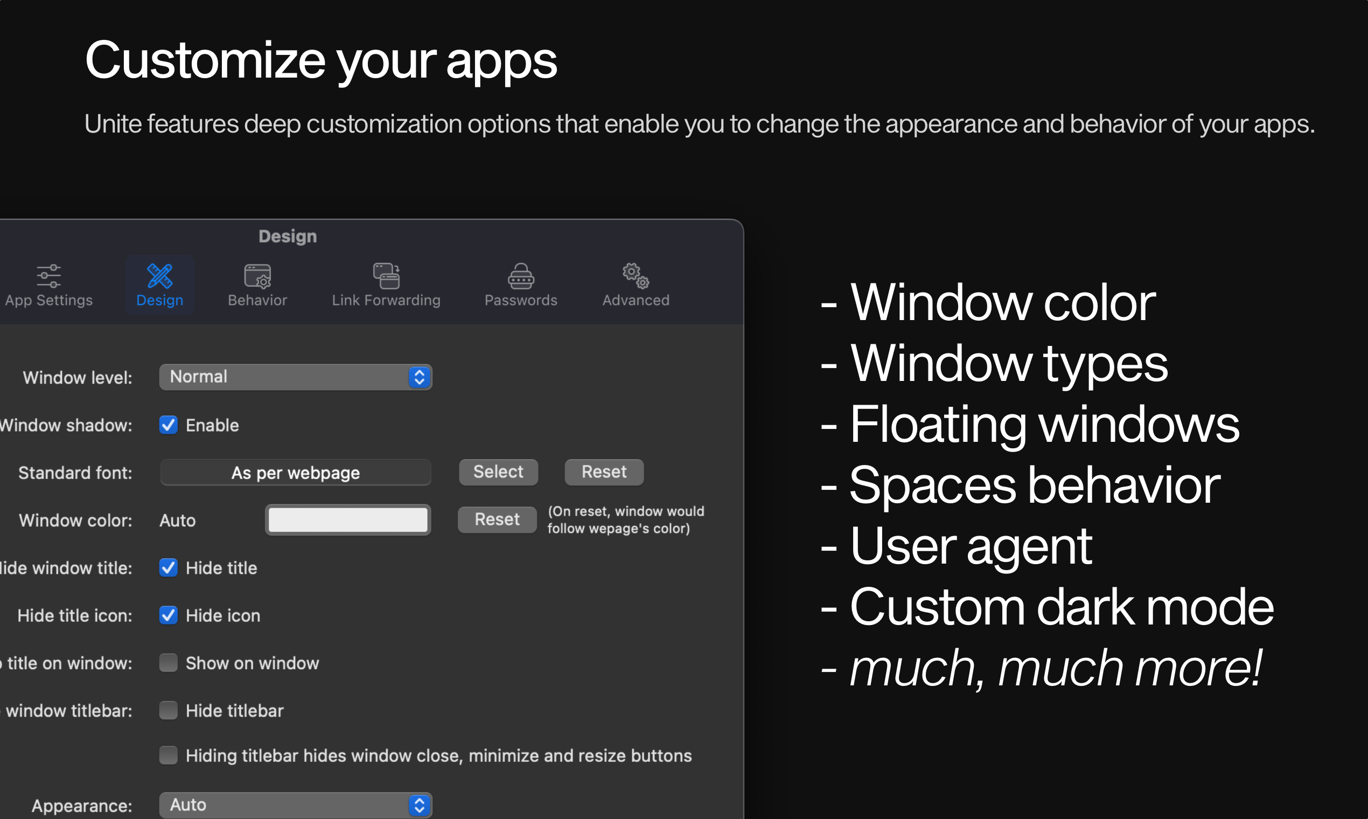
Task: Click the Standard font label
Action: [x=75, y=473]
